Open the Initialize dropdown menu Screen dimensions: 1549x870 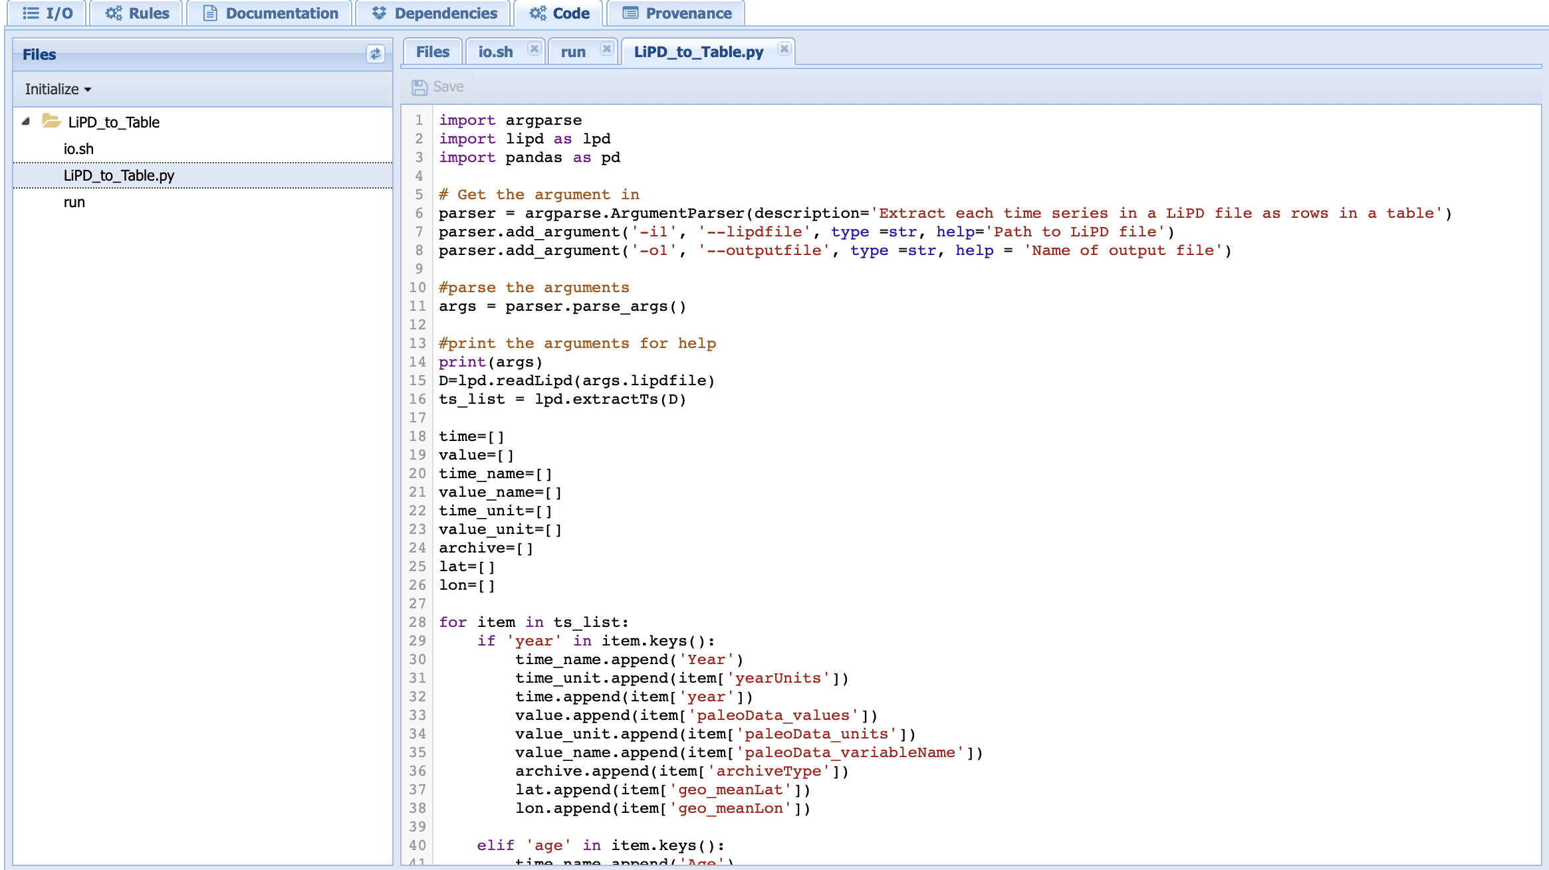(58, 89)
